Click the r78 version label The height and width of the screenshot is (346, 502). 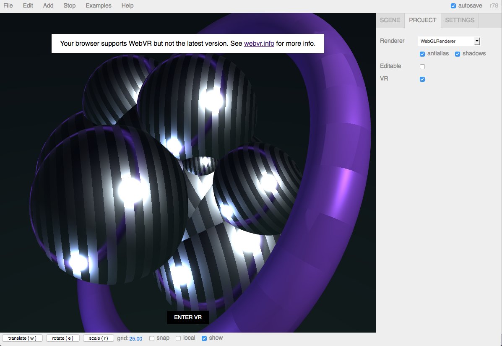pyautogui.click(x=494, y=5)
